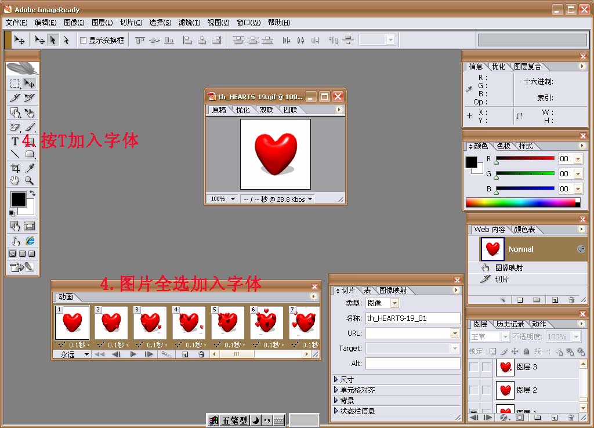This screenshot has width=594, height=428.
Task: Open the 类型 图像 slice type dropdown
Action: [x=394, y=303]
